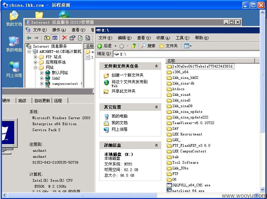Expand the 默认网站 tree node
This screenshot has width=267, height=199.
[42, 73]
